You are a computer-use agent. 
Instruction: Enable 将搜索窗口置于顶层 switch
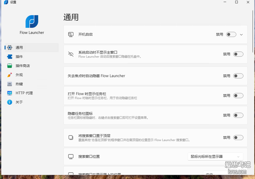coord(238,138)
